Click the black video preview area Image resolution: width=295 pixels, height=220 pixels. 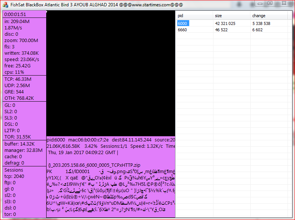[111, 73]
